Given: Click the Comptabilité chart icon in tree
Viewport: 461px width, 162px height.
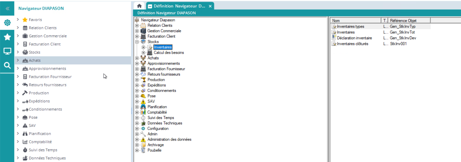Looking at the screenshot, I should [x=143, y=112].
